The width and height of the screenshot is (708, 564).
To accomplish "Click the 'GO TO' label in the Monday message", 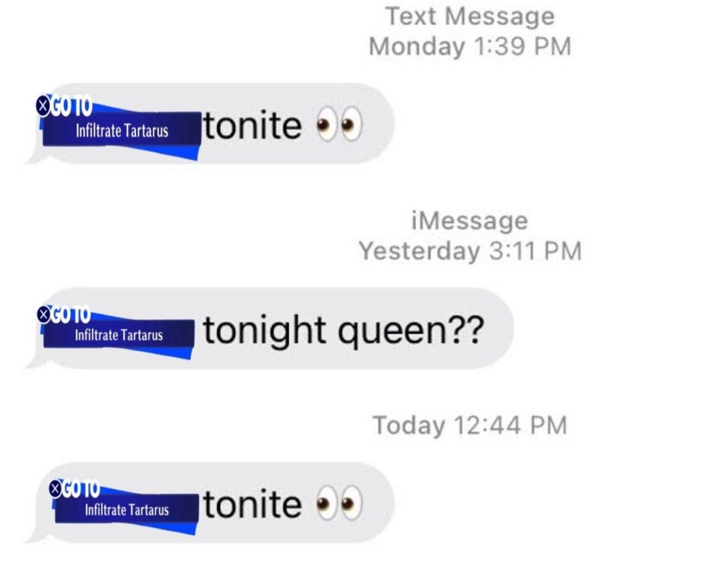I will (x=72, y=106).
